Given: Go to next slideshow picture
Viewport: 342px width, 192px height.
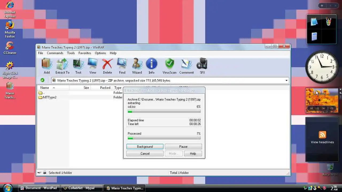Looking at the screenshot, I should click(x=324, y=108).
